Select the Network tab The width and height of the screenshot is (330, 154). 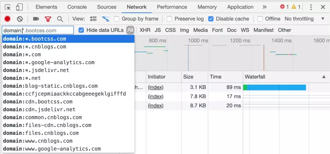(x=137, y=7)
